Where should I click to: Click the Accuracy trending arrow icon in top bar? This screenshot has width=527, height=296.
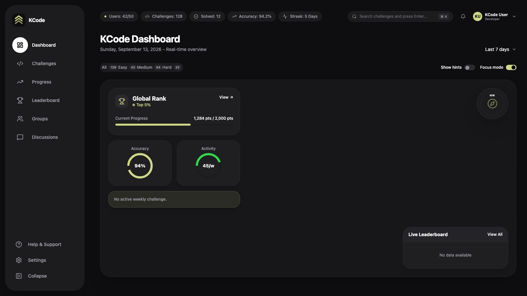[x=234, y=16]
